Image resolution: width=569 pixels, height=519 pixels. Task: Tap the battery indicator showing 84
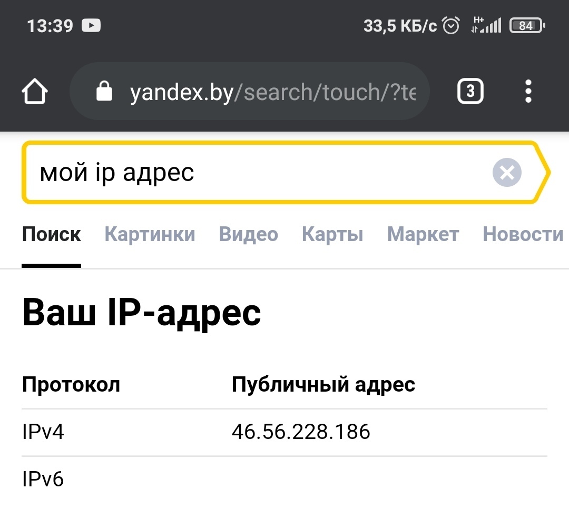pyautogui.click(x=527, y=25)
